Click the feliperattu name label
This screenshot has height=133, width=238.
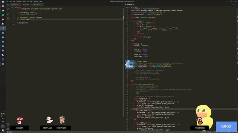coord(200,128)
